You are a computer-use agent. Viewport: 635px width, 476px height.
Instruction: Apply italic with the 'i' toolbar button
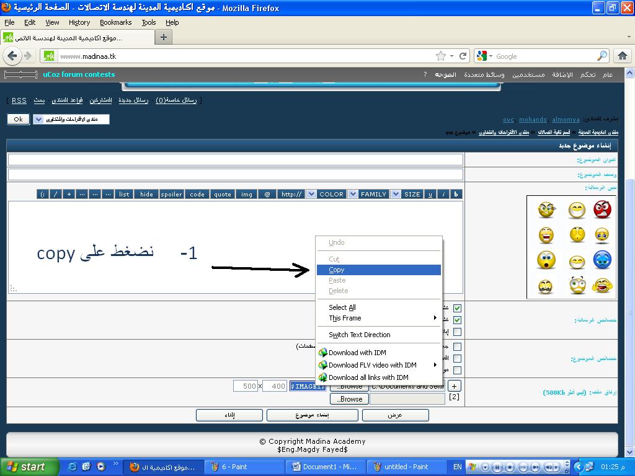pyautogui.click(x=443, y=194)
